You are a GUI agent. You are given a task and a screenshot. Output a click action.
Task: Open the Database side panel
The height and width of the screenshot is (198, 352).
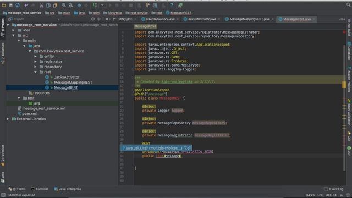(349, 51)
